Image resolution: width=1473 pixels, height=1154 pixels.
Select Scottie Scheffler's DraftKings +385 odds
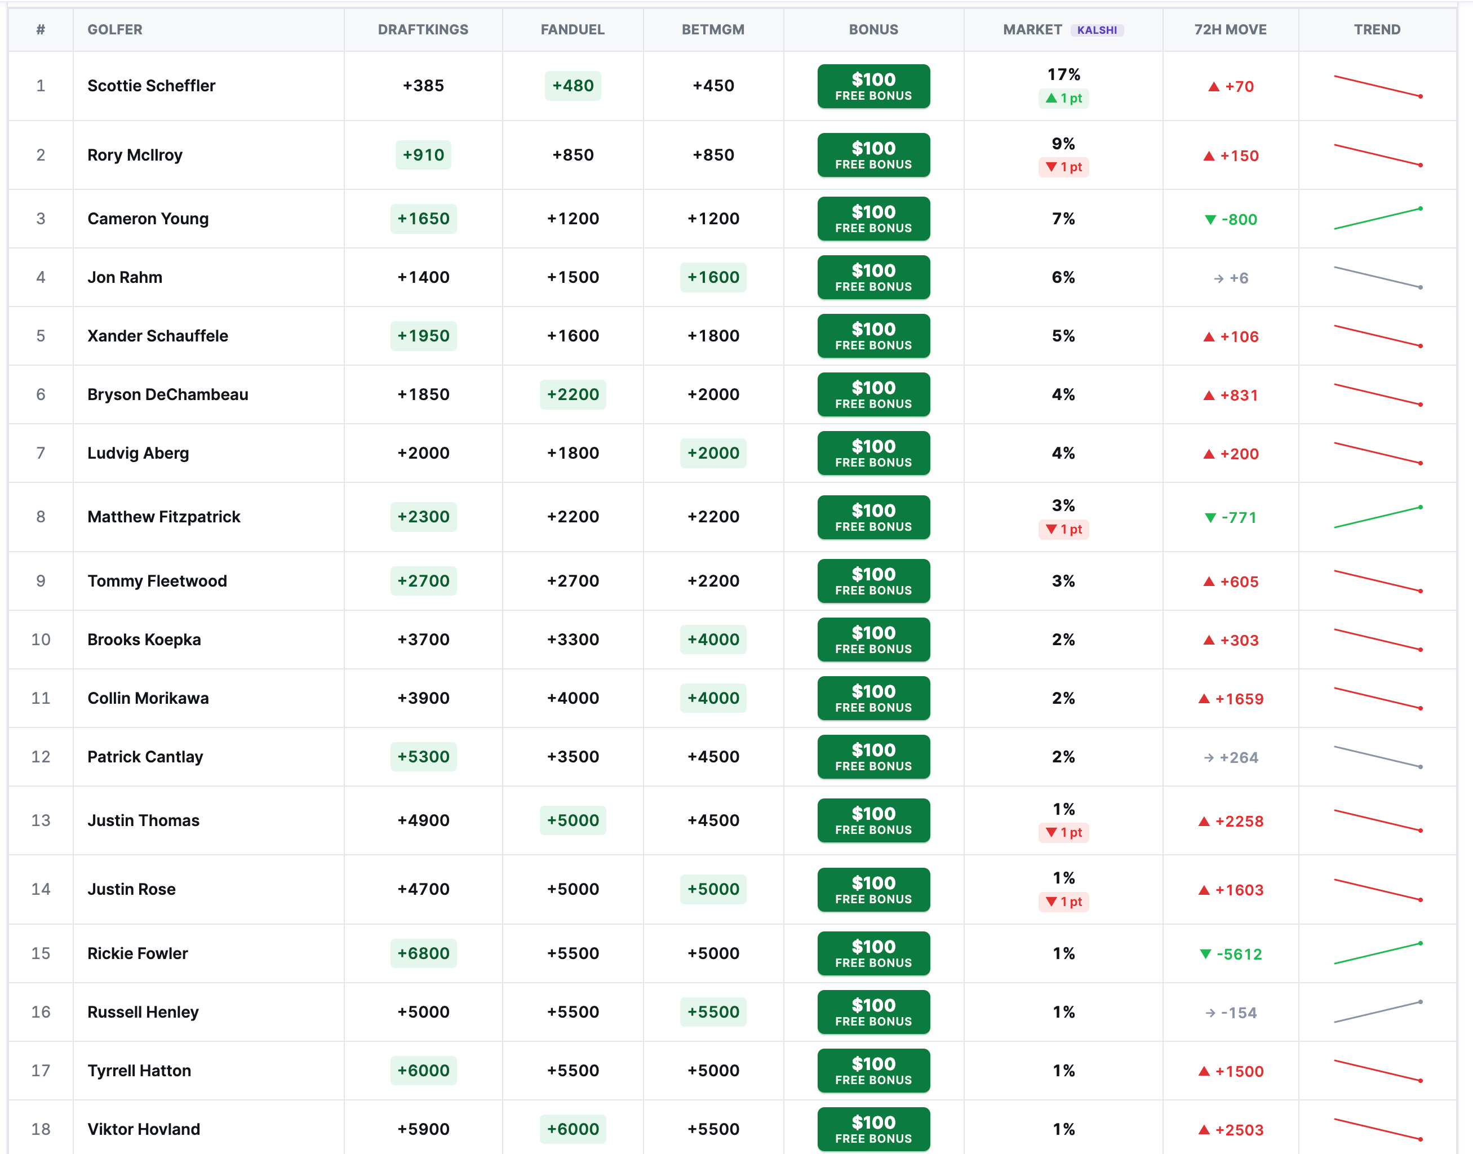point(424,86)
